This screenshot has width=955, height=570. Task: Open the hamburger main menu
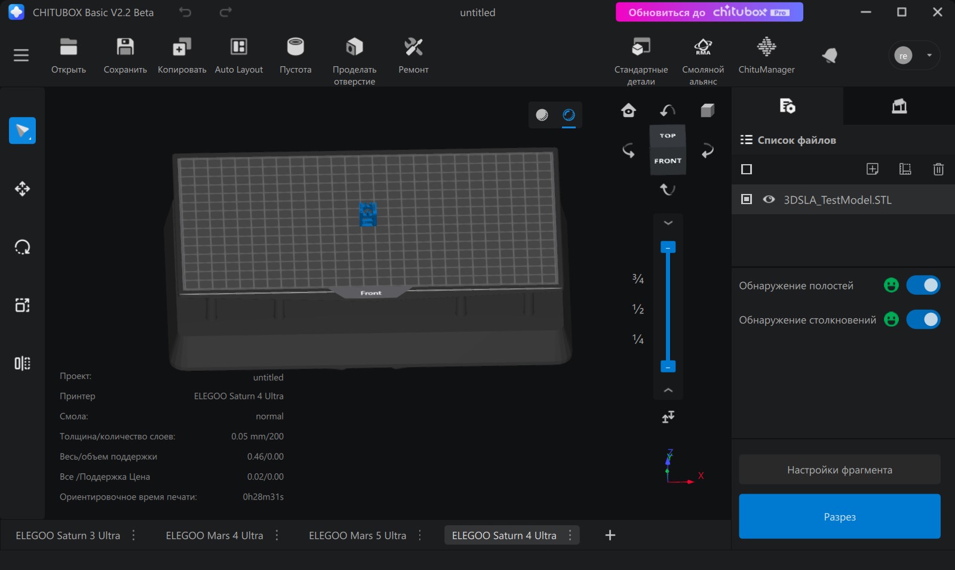pos(21,56)
